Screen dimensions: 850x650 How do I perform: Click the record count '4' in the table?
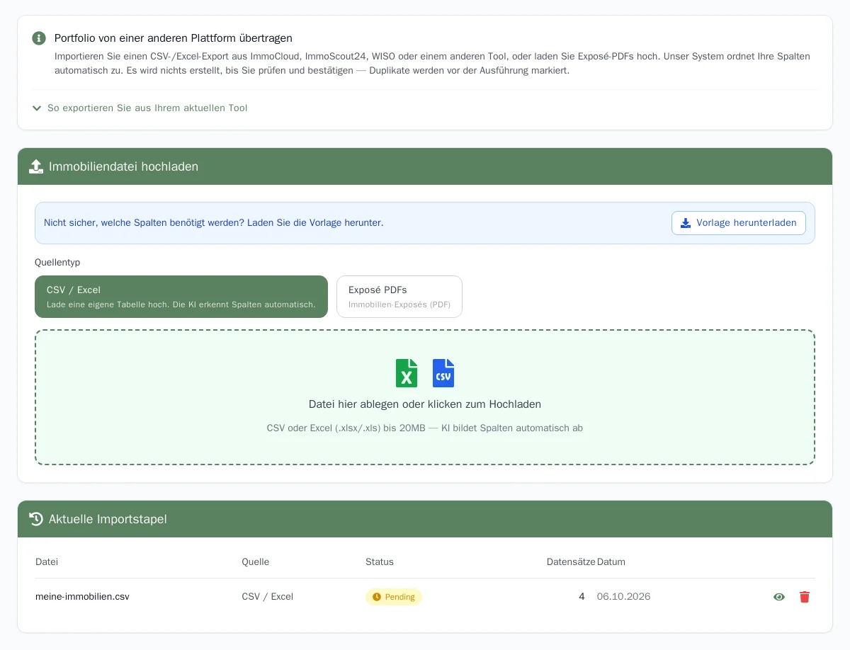tap(582, 597)
